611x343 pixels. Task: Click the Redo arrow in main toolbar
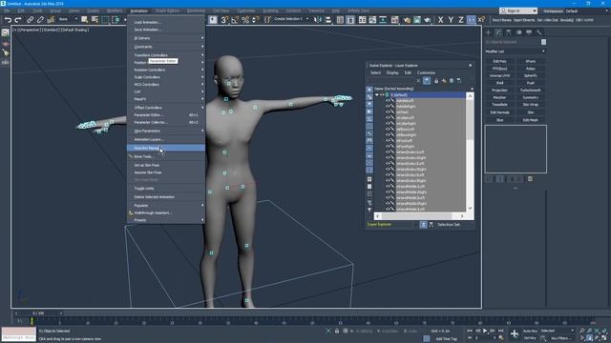click(18, 20)
